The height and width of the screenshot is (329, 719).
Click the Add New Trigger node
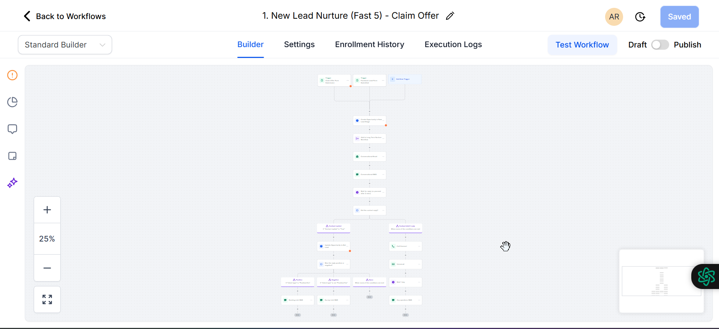[405, 79]
